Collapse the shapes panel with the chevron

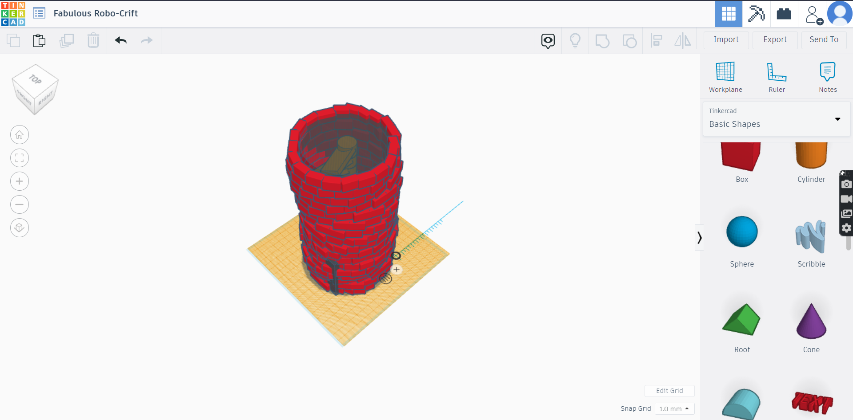pyautogui.click(x=699, y=238)
